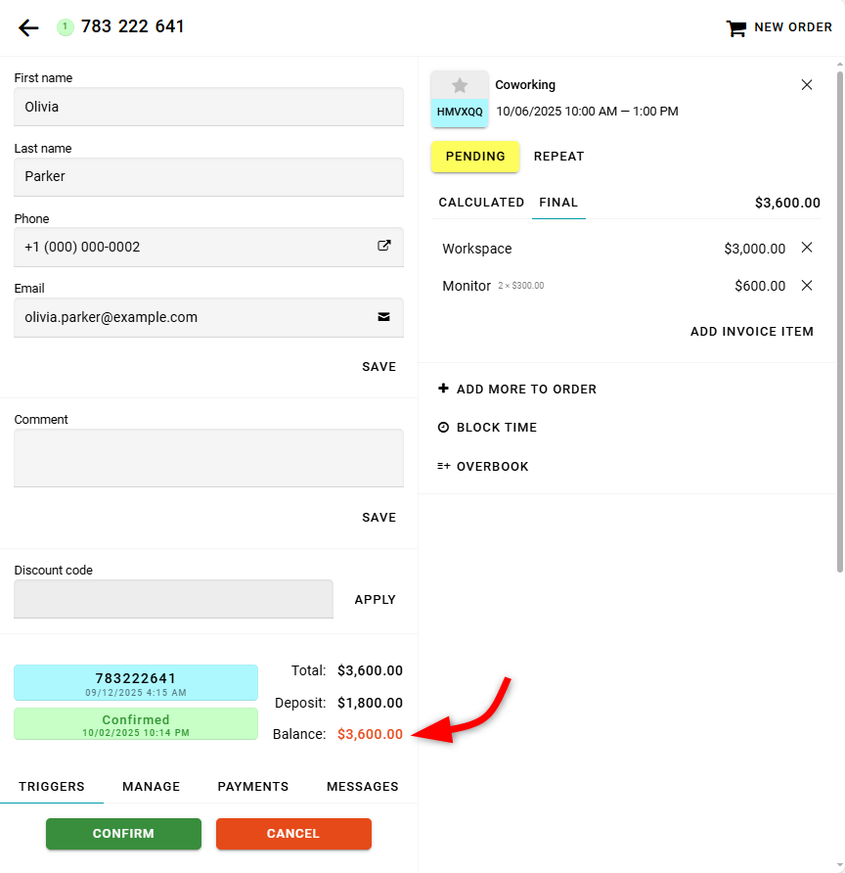This screenshot has height=873, width=845.
Task: Click the Total amount $3,600.00 in order summary
Action: click(x=370, y=670)
